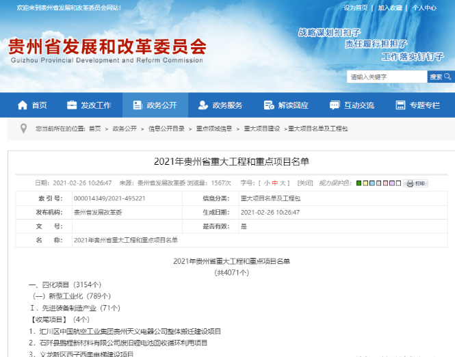
Task: Click 生成日期 value 2021-02-26 10:26:47
Action: click(x=270, y=212)
